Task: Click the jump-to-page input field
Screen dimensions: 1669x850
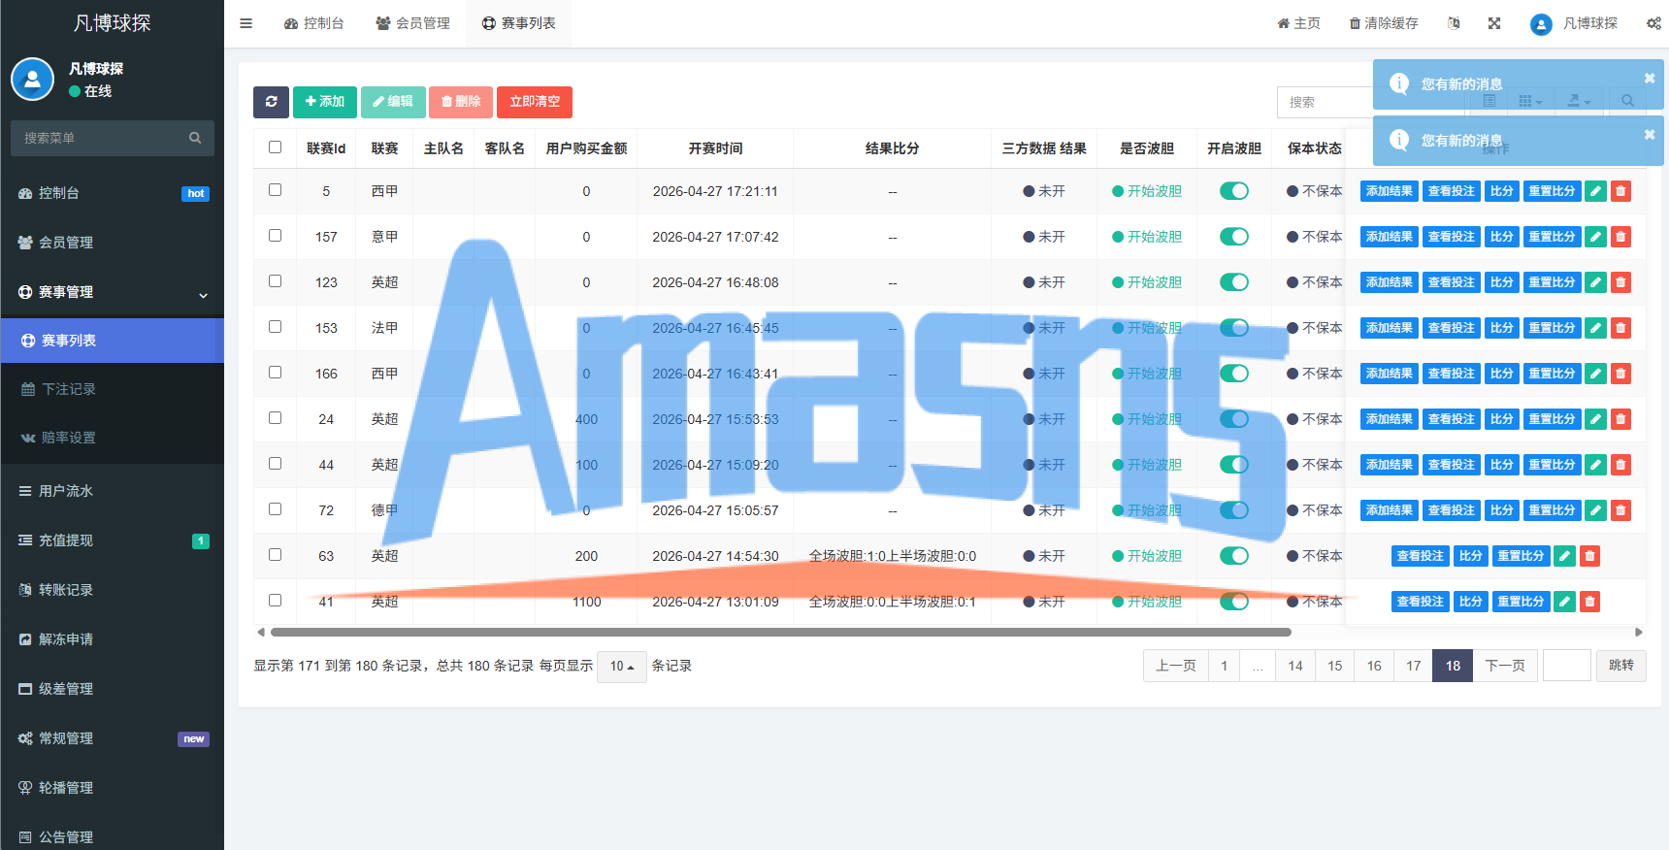Action: [x=1567, y=666]
